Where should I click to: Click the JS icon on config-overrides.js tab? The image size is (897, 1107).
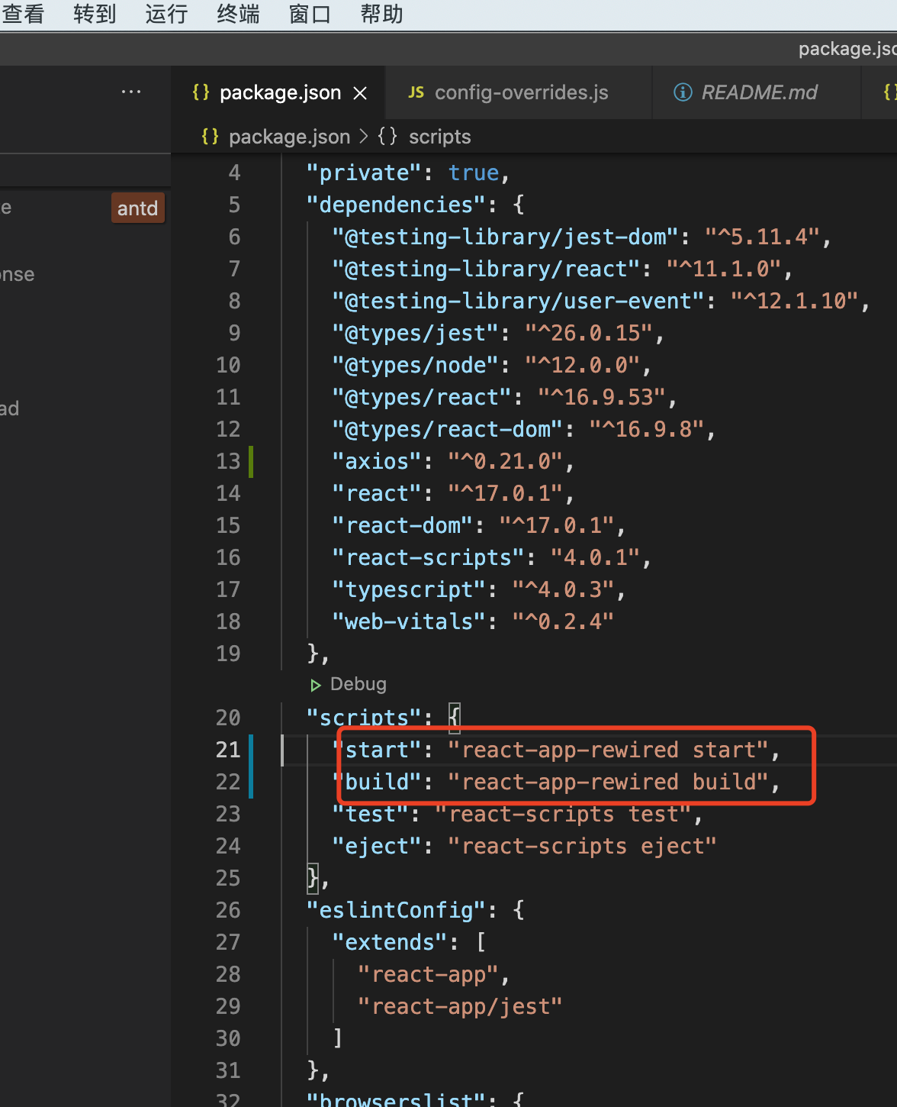[416, 92]
